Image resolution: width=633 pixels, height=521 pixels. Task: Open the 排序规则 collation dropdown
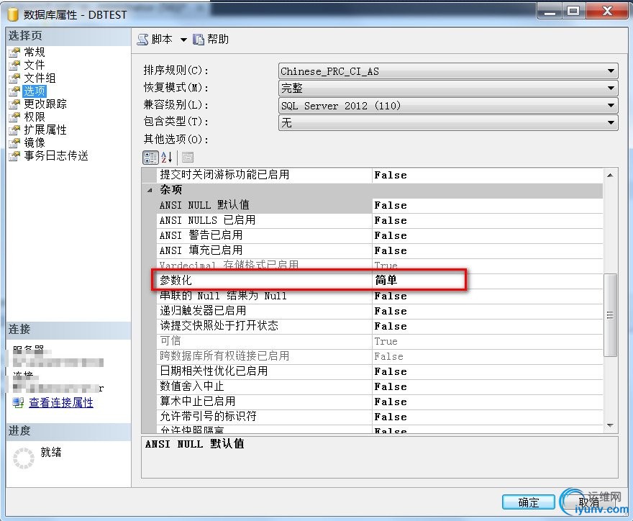point(448,71)
